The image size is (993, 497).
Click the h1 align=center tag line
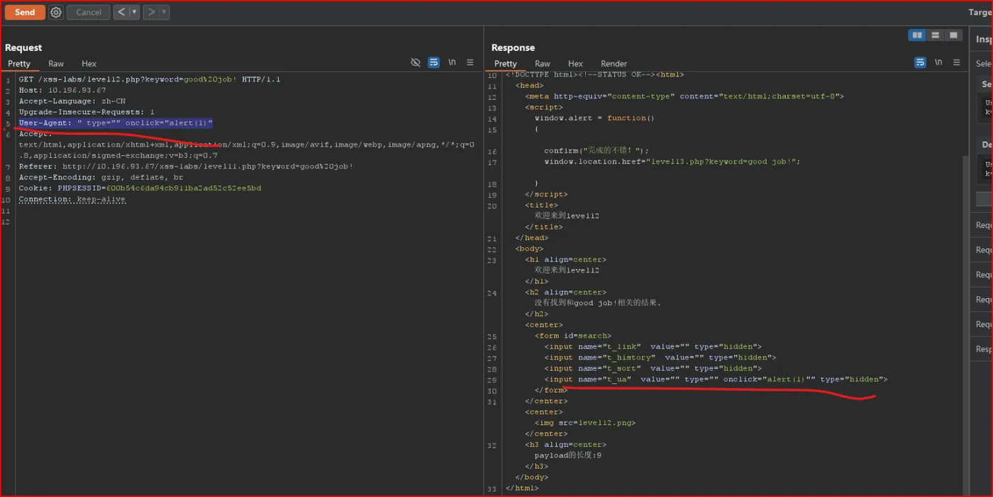565,259
